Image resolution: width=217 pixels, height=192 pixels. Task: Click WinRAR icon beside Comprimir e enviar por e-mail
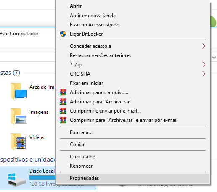tap(63, 111)
